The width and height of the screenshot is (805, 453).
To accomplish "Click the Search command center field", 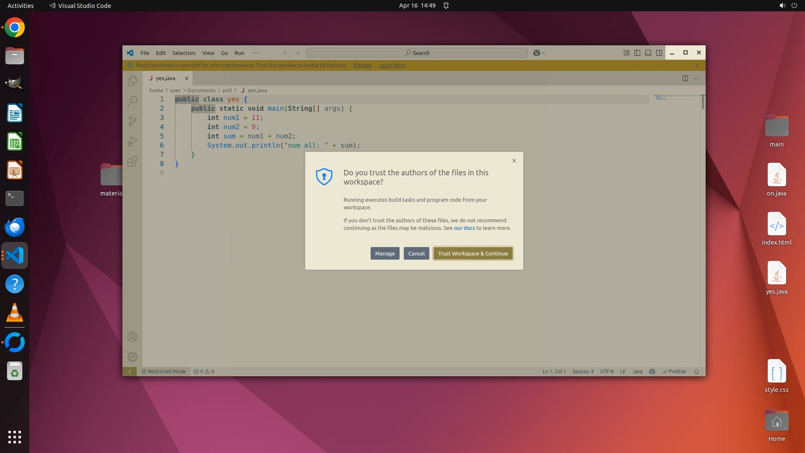I will (x=417, y=53).
